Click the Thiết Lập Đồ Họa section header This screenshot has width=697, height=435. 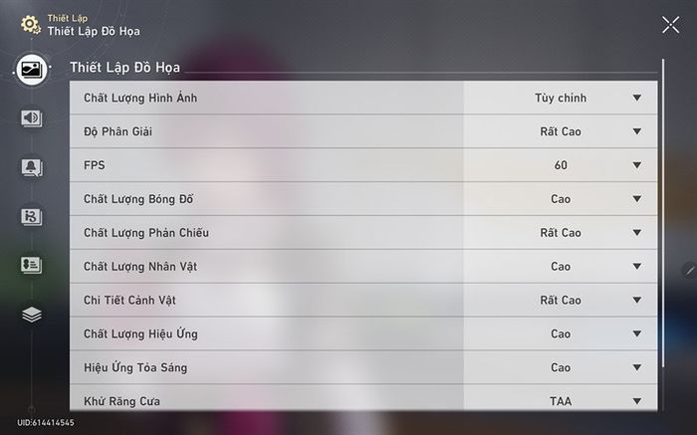click(124, 67)
